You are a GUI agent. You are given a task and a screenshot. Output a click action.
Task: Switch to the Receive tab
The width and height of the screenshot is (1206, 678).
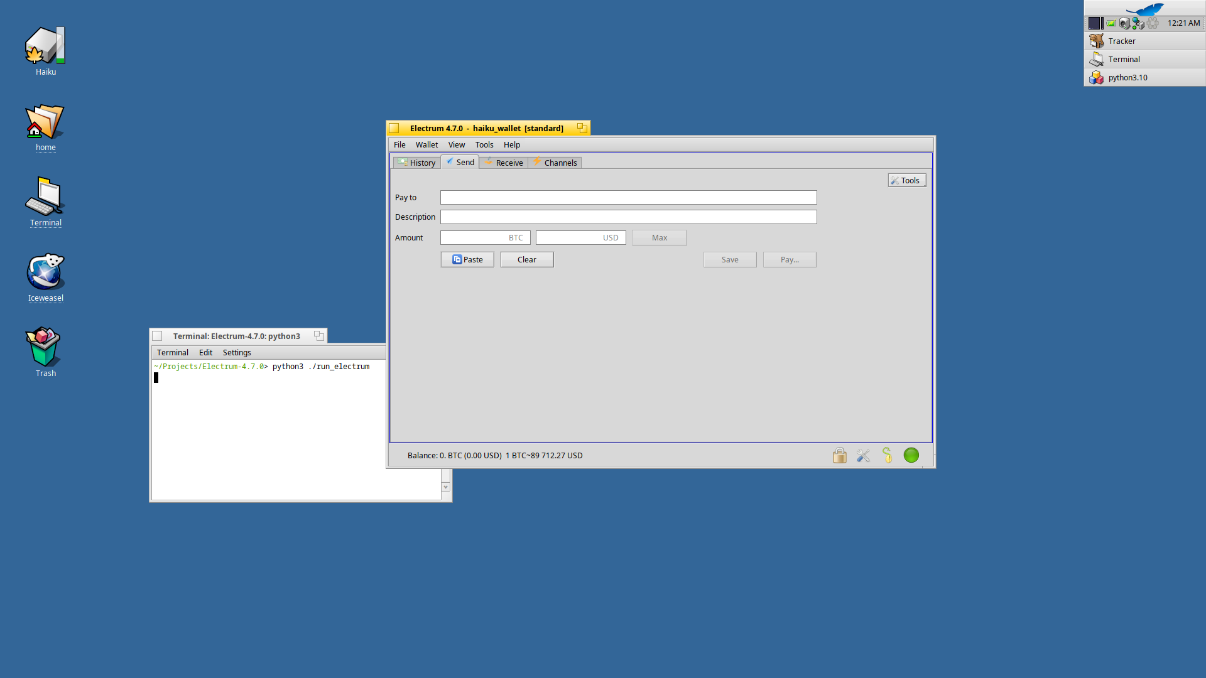(x=503, y=163)
